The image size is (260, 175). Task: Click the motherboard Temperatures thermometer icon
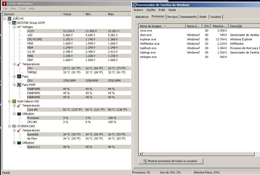click(19, 64)
